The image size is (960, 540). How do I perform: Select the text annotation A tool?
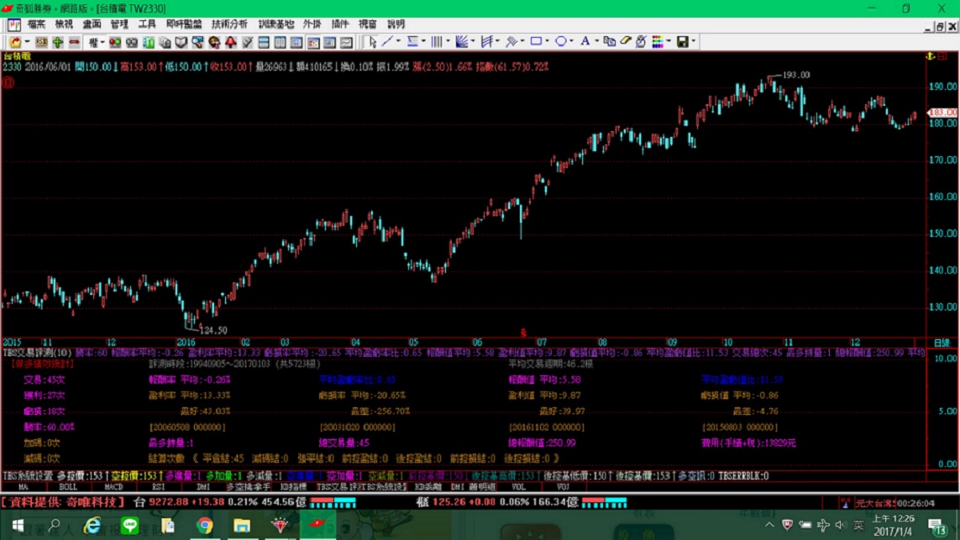[585, 42]
